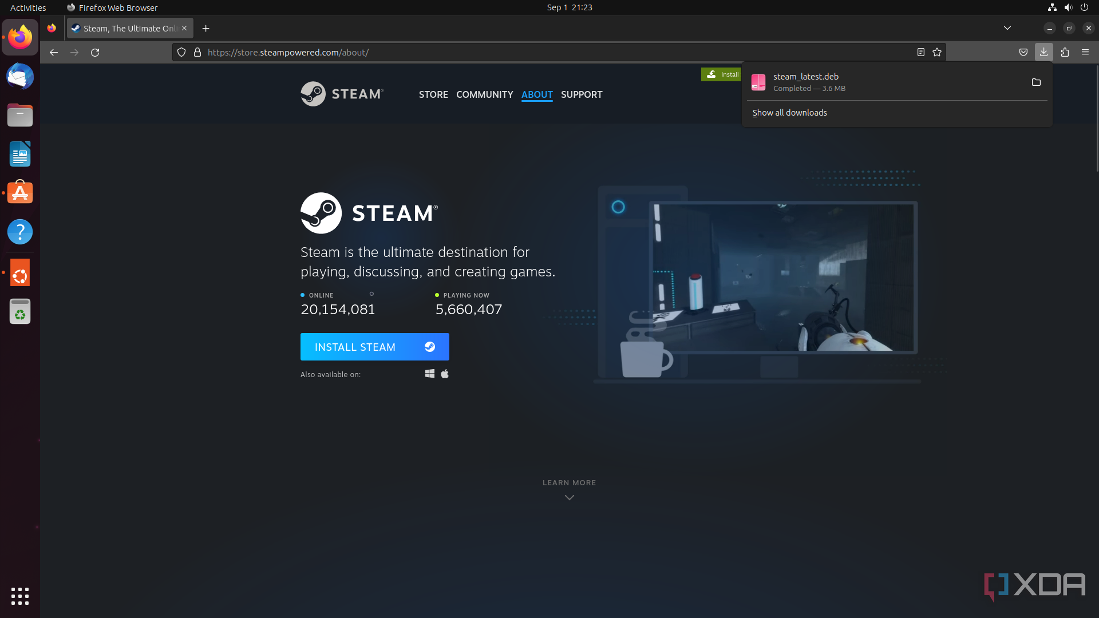Select the STORE navigation tab

[x=433, y=94]
